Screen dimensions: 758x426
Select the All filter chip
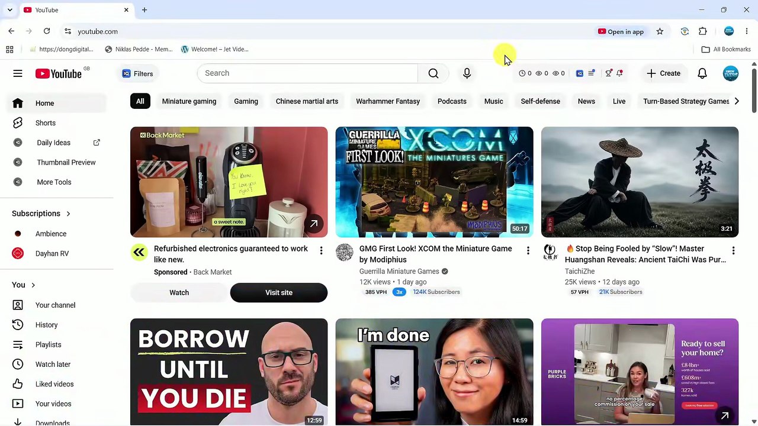(x=140, y=101)
